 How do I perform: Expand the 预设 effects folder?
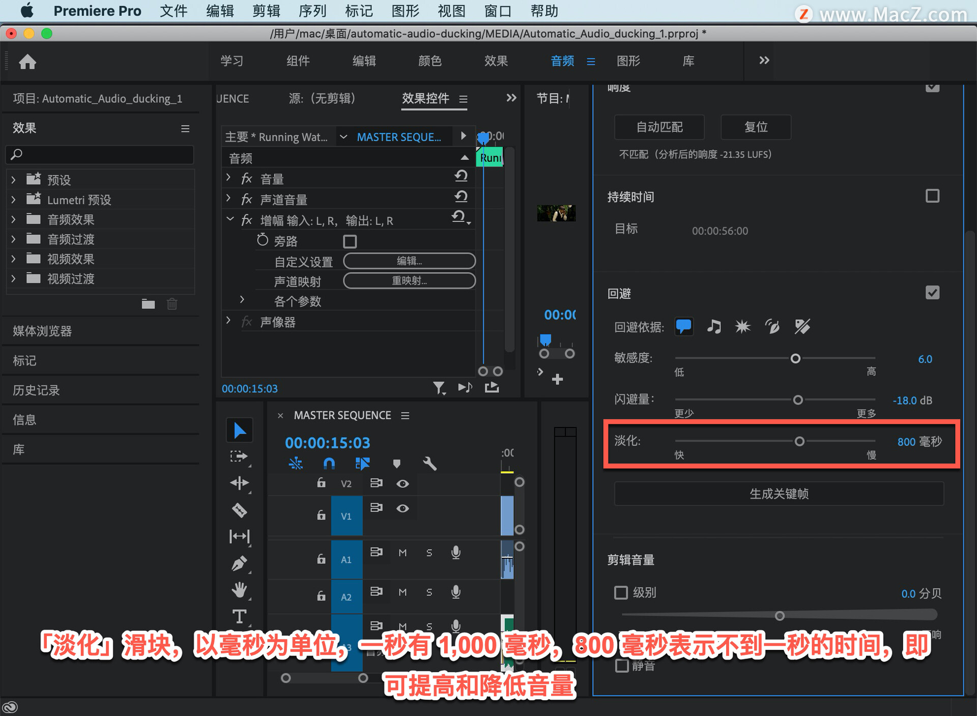[x=14, y=180]
